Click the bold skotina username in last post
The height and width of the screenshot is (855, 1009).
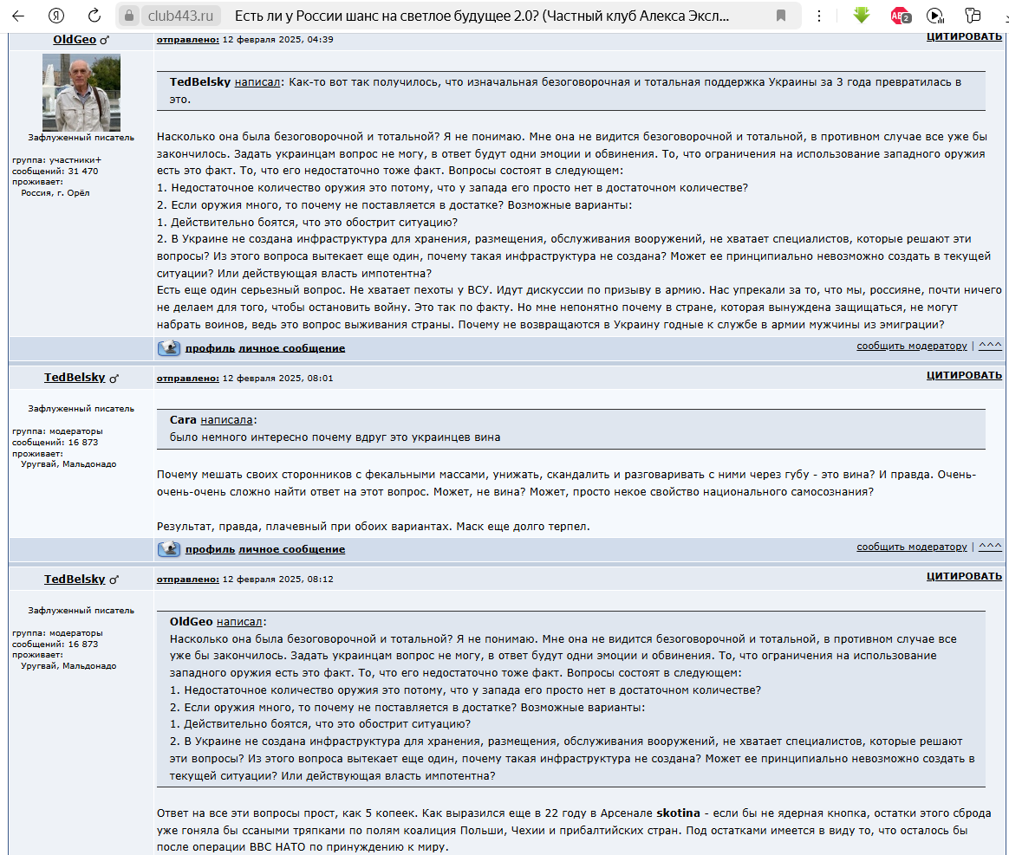click(678, 813)
